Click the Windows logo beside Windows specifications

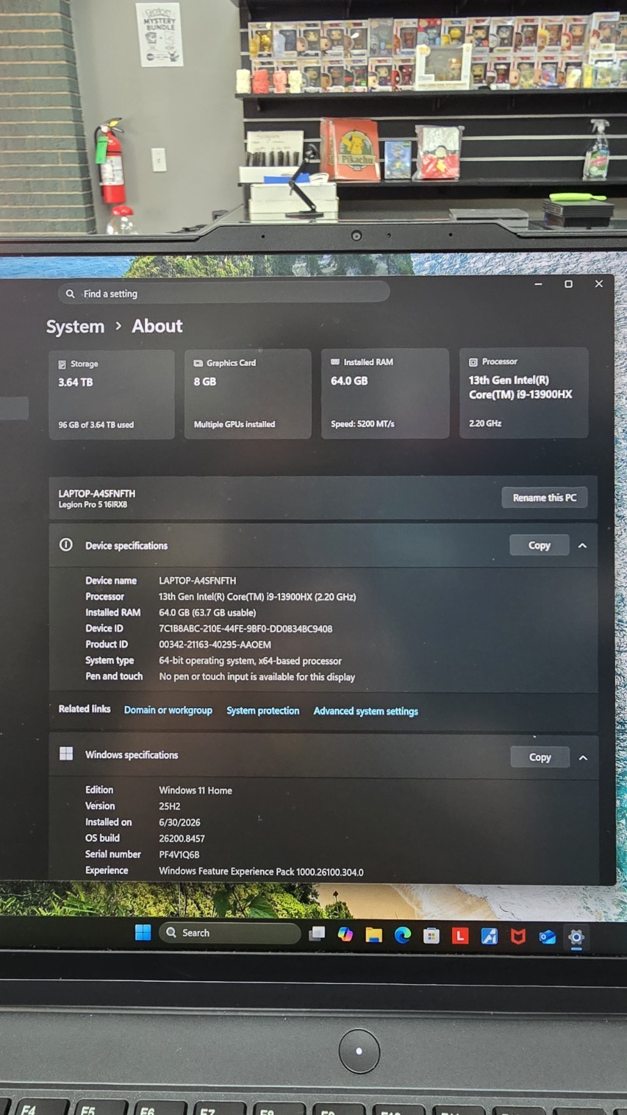[66, 753]
